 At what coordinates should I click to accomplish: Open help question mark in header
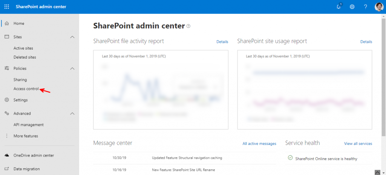pyautogui.click(x=366, y=7)
